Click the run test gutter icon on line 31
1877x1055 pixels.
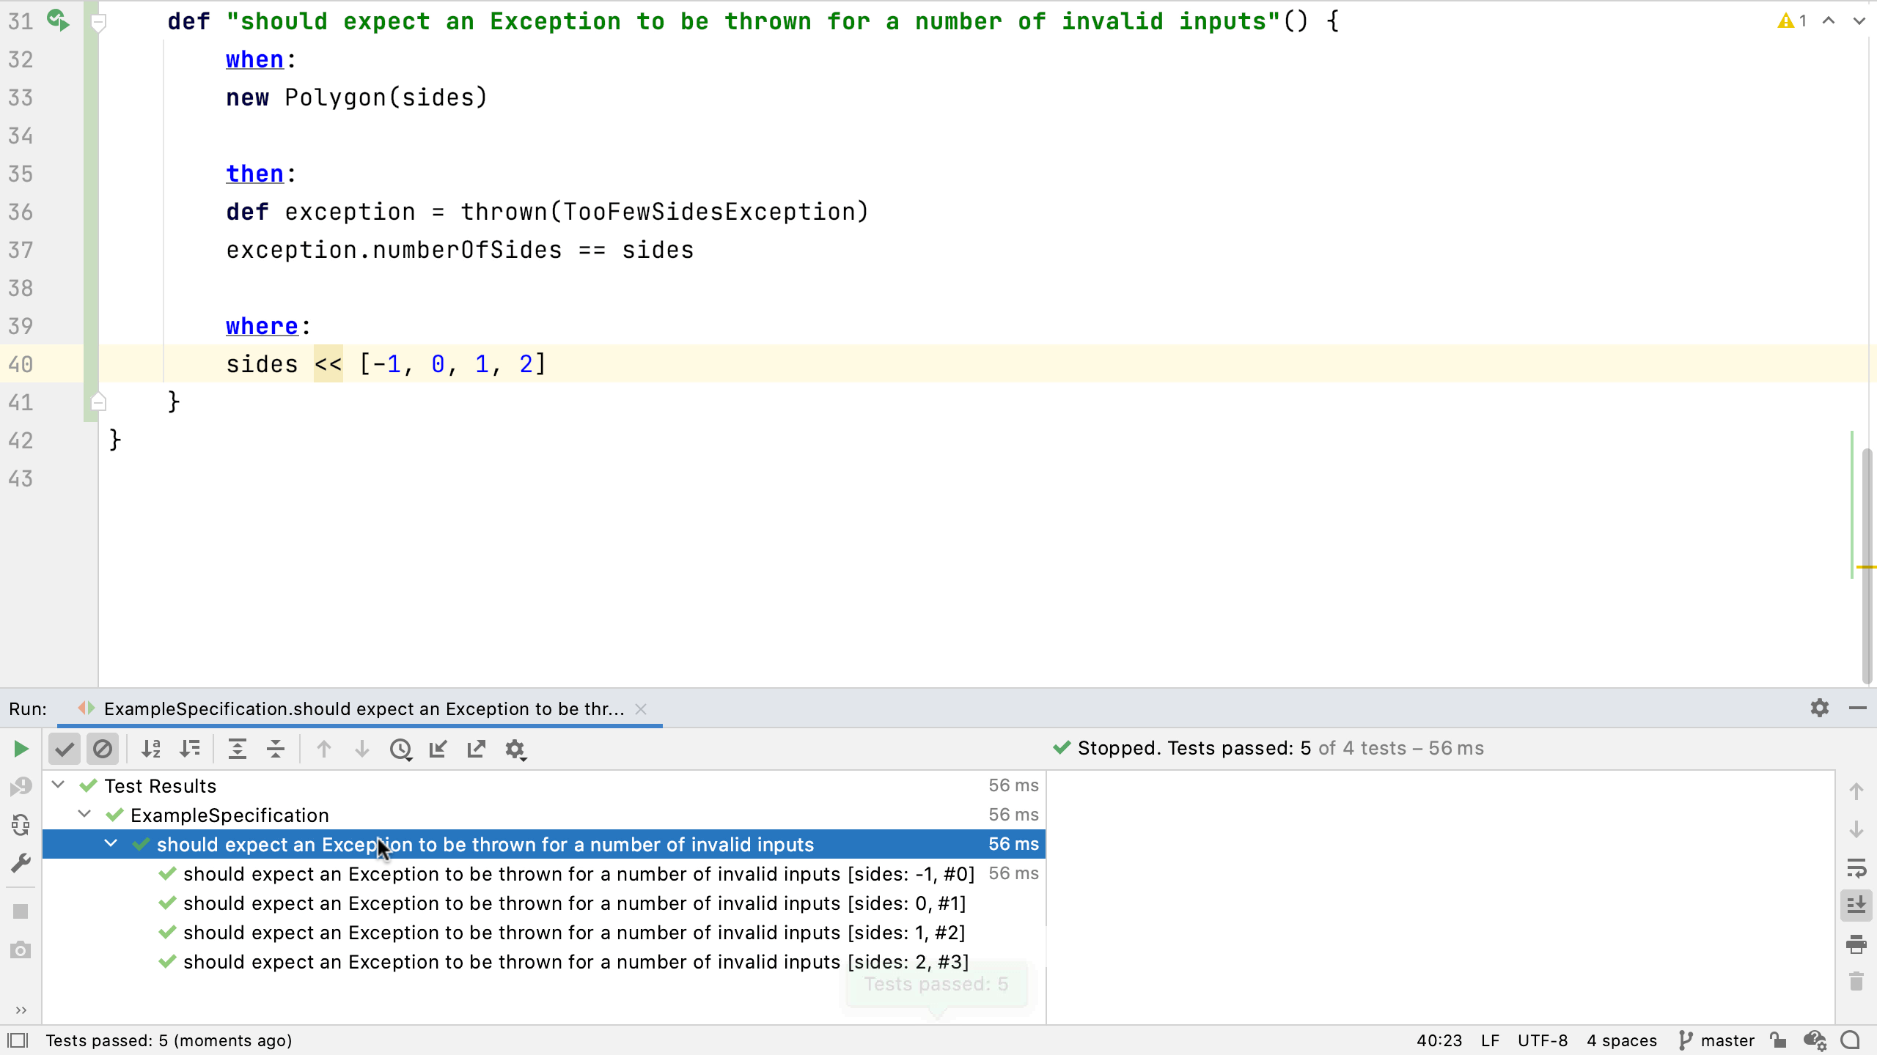(x=58, y=21)
